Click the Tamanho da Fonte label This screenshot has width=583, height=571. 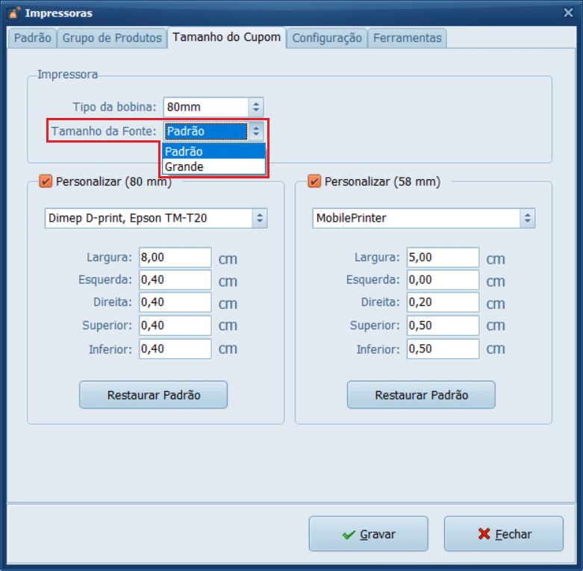(x=104, y=131)
